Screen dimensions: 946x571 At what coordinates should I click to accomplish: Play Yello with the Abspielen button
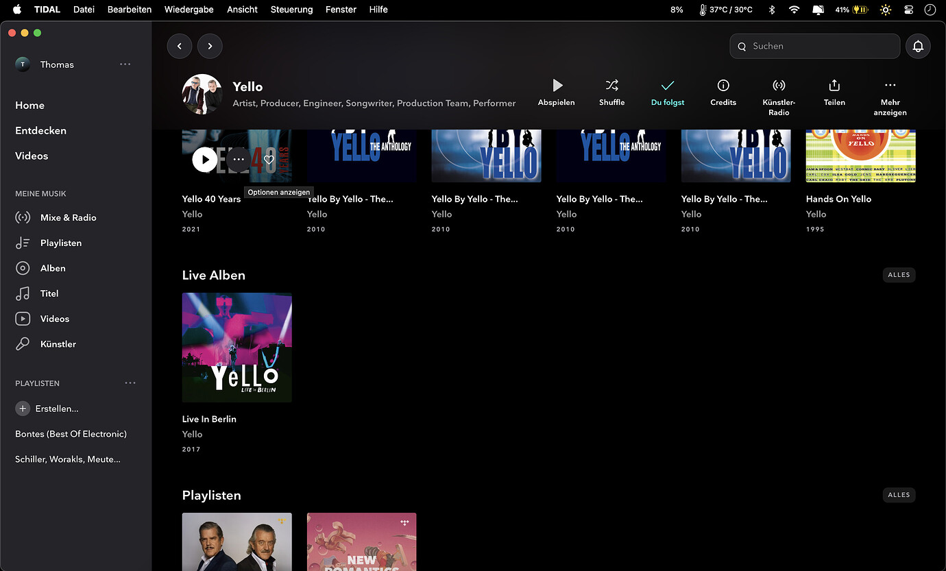(x=557, y=93)
